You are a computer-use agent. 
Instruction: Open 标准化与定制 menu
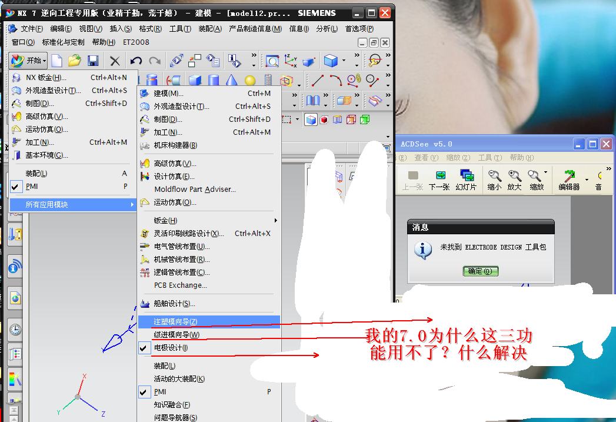[63, 42]
